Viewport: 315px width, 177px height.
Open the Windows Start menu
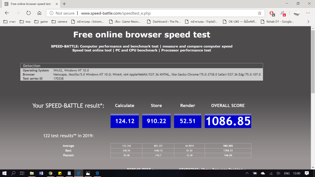point(4,173)
